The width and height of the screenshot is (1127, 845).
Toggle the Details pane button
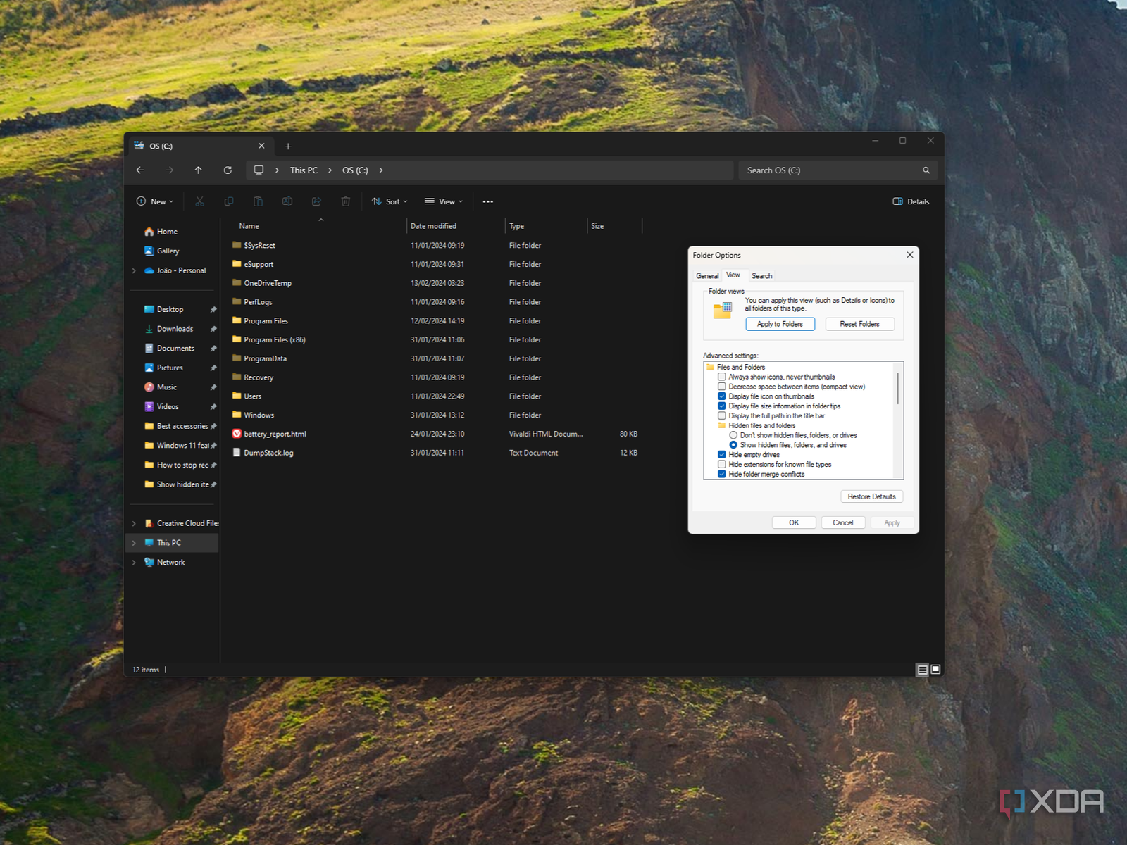point(911,201)
